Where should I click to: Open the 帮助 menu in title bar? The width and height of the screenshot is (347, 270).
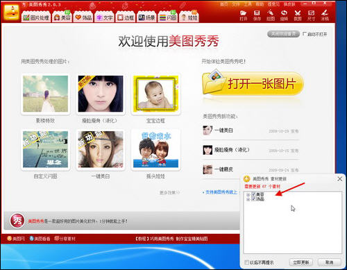260,4
